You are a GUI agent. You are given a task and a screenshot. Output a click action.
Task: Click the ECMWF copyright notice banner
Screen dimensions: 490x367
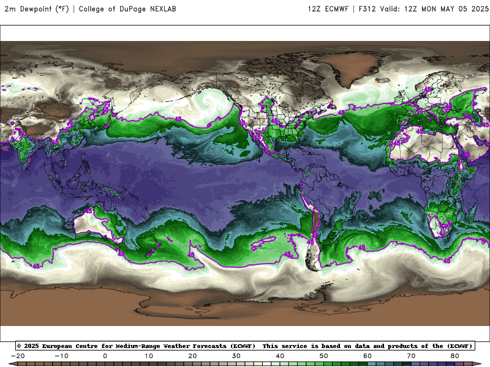[245, 346]
